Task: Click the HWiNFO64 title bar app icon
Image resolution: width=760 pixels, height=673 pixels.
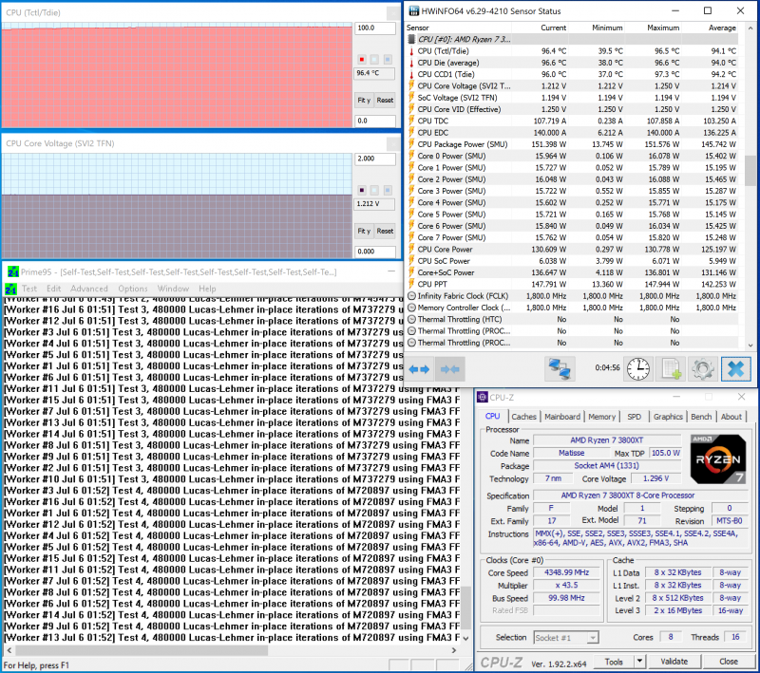Action: click(413, 11)
